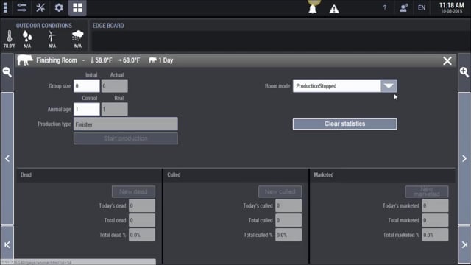Click the Real animal age field
The width and height of the screenshot is (471, 265).
click(x=115, y=109)
